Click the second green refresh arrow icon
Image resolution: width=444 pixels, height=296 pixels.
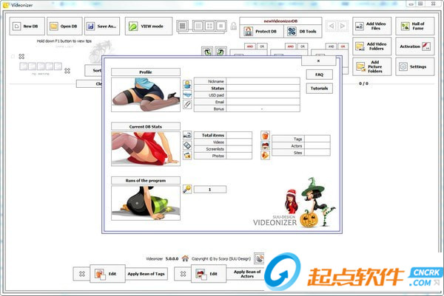tap(221, 52)
